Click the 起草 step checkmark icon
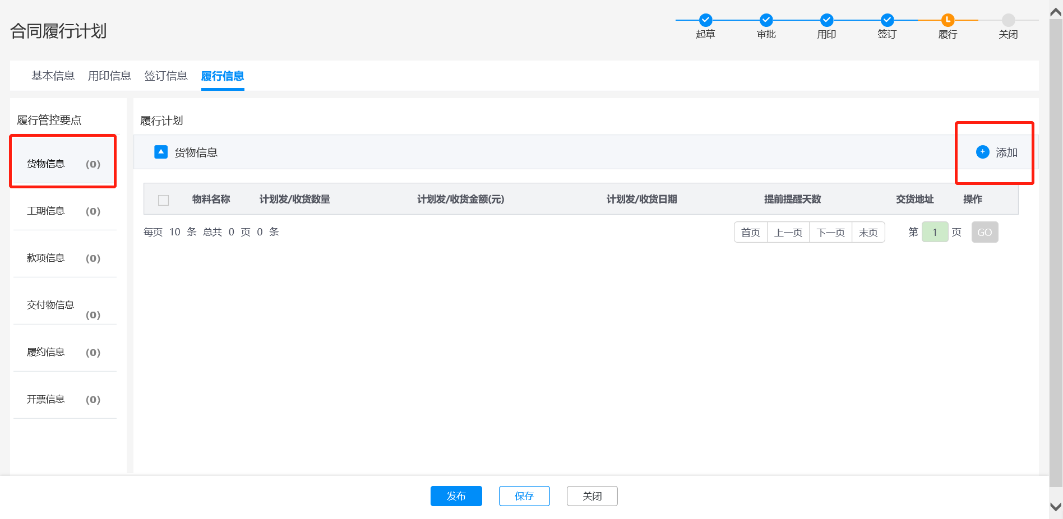 [x=705, y=20]
